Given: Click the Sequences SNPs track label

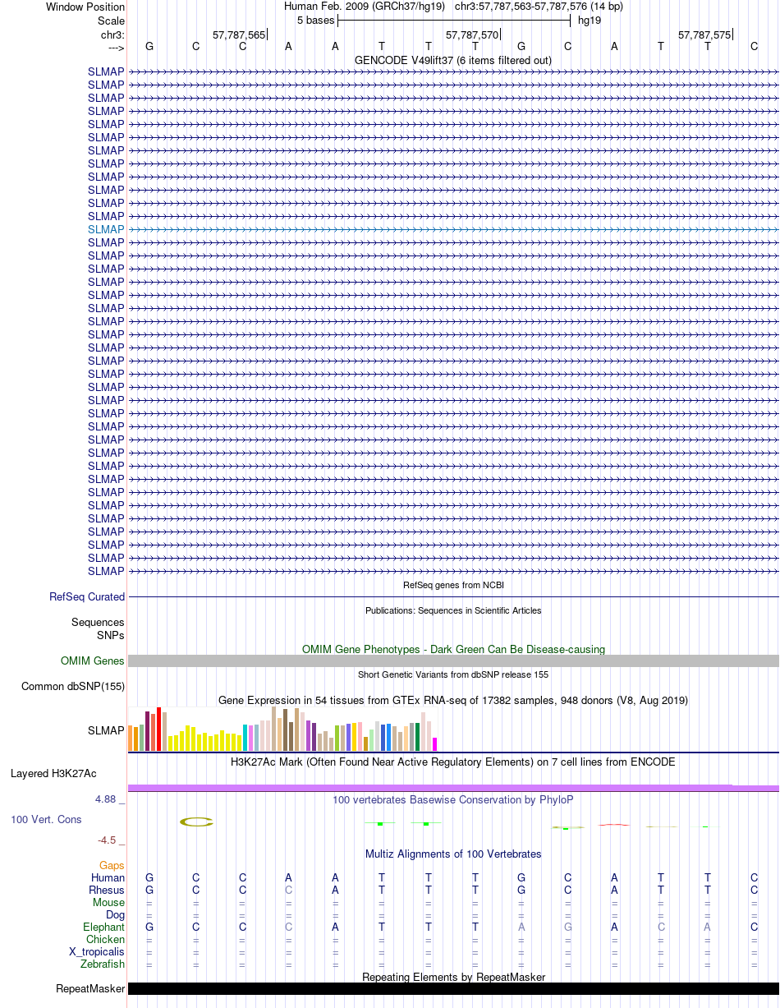Looking at the screenshot, I should [98, 628].
